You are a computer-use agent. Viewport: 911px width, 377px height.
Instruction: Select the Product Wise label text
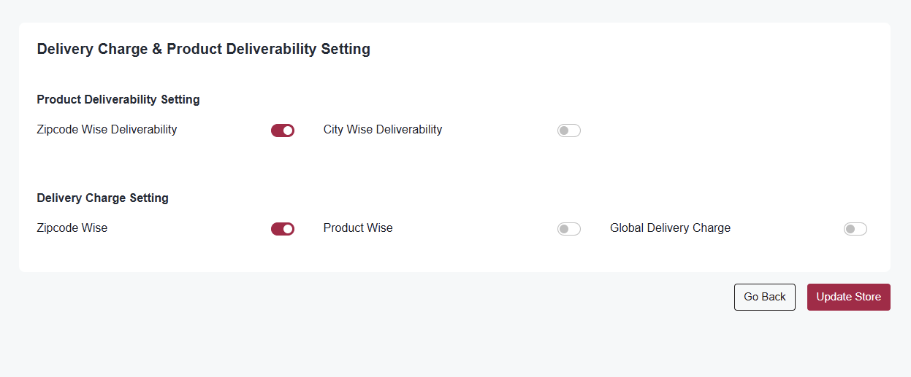[358, 228]
